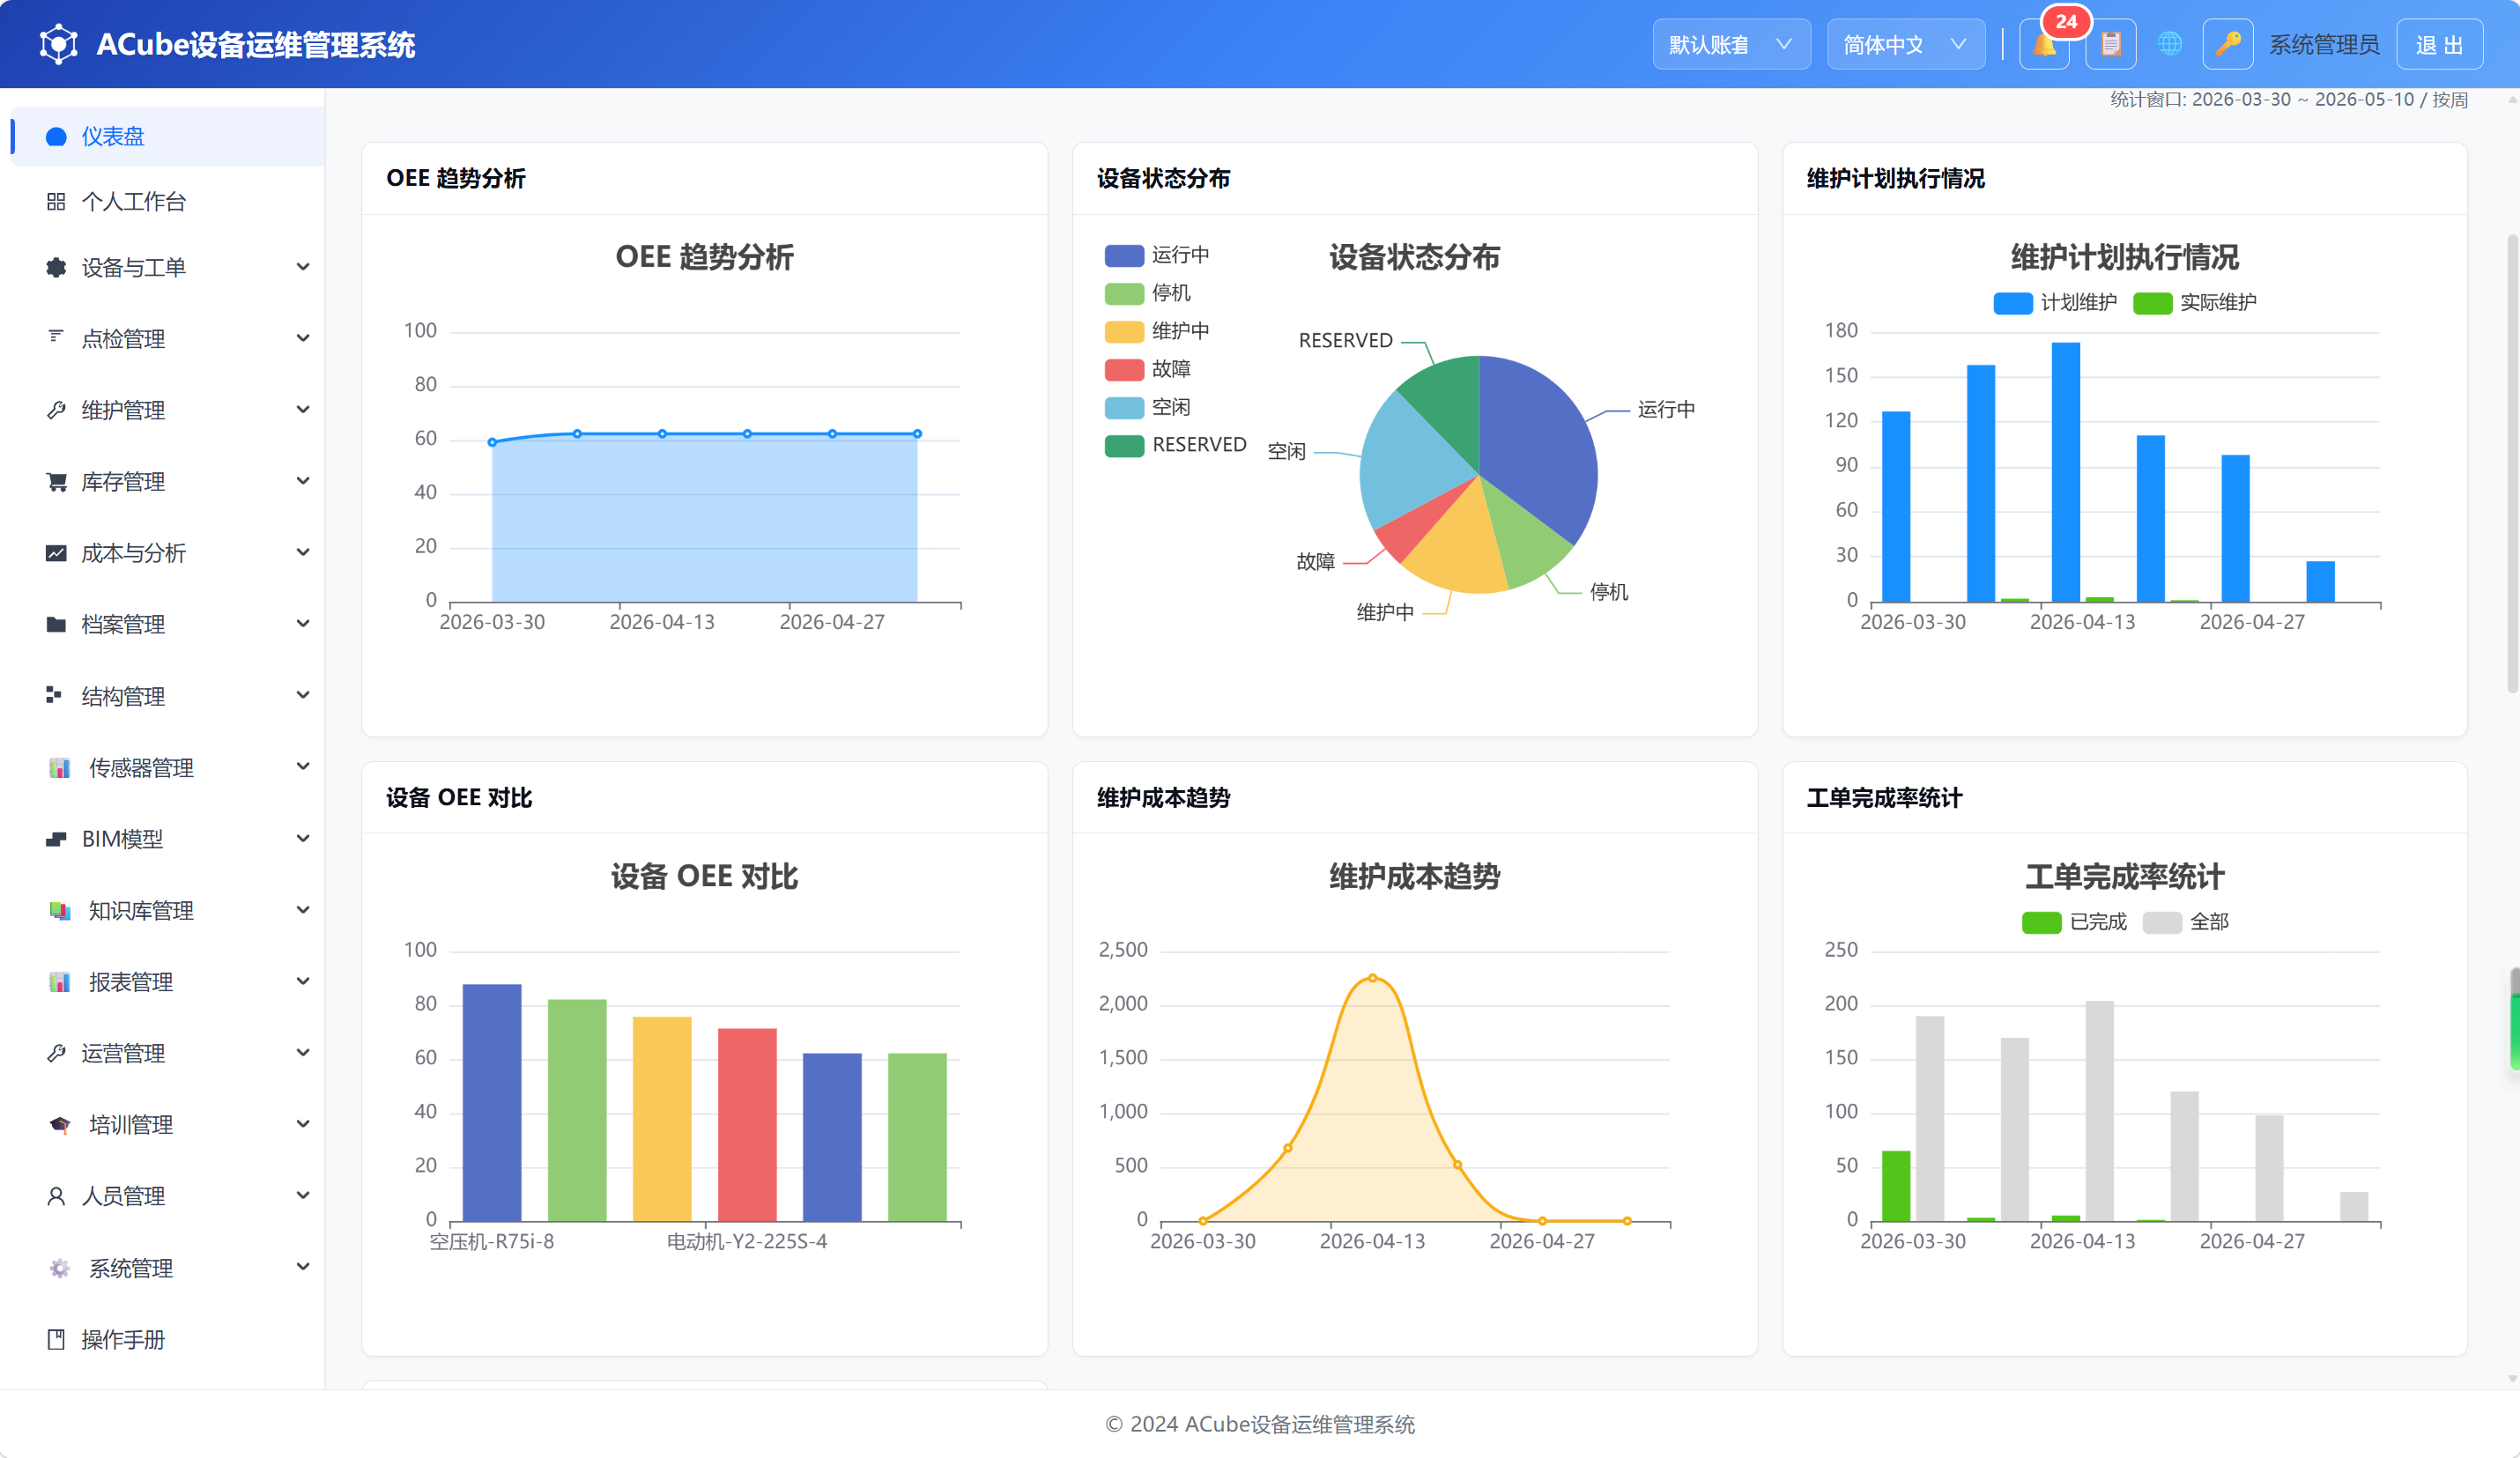Expand the 点检管理 menu chevron

pyautogui.click(x=303, y=339)
